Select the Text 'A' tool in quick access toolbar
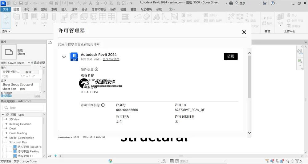Screen dimensions: 308x164 pos(90,3)
